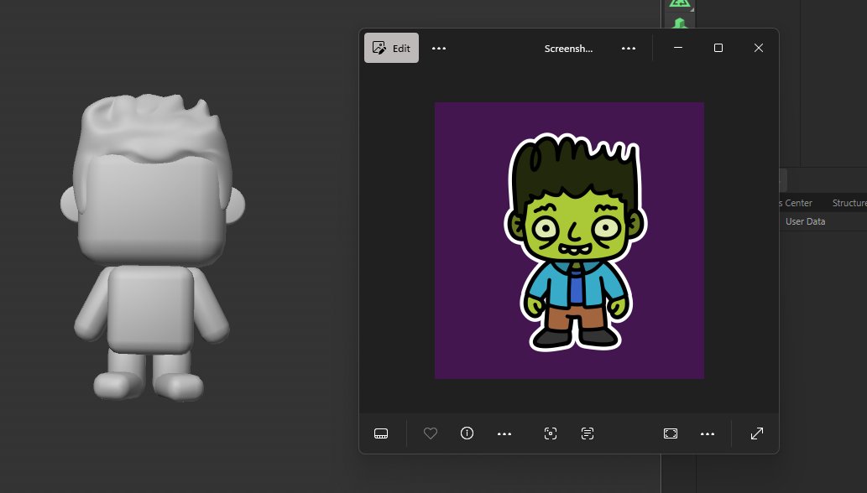Show file info with the info icon
The width and height of the screenshot is (867, 493).
(x=467, y=433)
